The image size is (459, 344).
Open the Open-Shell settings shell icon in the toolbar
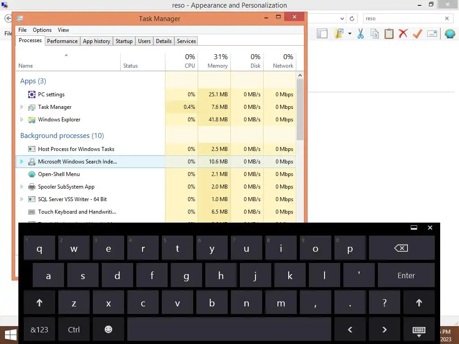point(450,34)
